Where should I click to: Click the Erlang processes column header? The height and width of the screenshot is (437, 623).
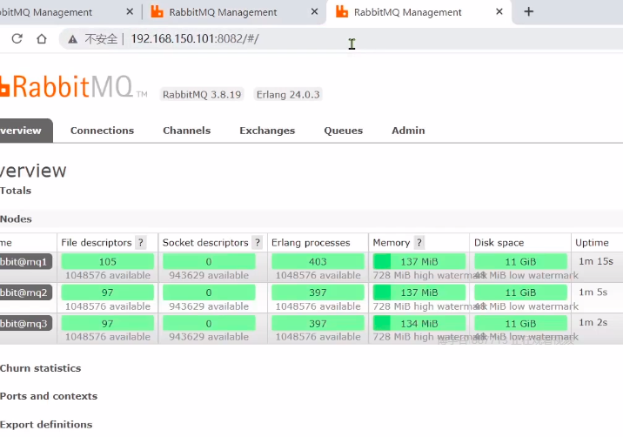[311, 243]
